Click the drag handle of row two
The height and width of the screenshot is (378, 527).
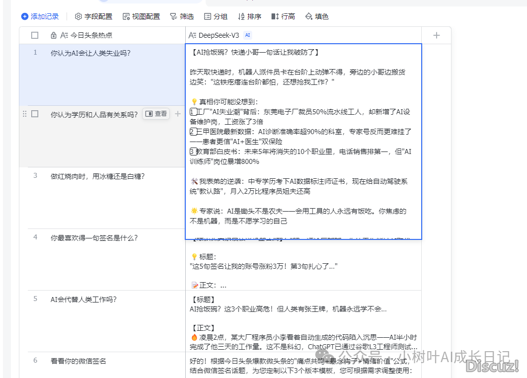click(24, 114)
